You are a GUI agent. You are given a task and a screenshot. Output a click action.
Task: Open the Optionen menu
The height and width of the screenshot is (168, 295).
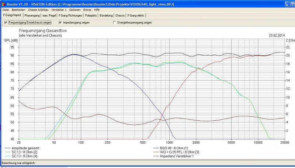[75, 10]
